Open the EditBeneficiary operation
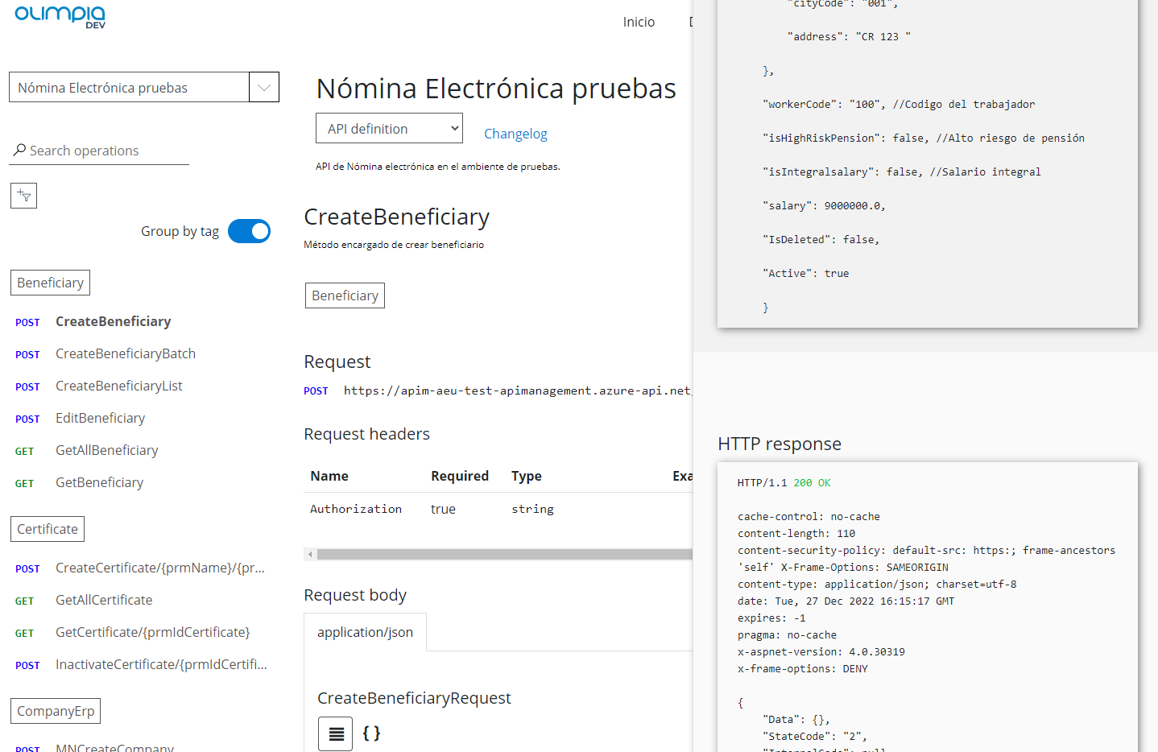Screen dimensions: 1158x752 coord(100,419)
